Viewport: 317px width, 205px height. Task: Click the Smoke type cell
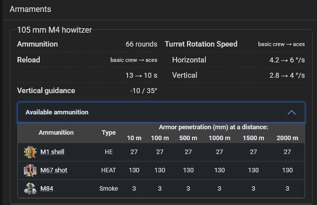click(x=109, y=188)
